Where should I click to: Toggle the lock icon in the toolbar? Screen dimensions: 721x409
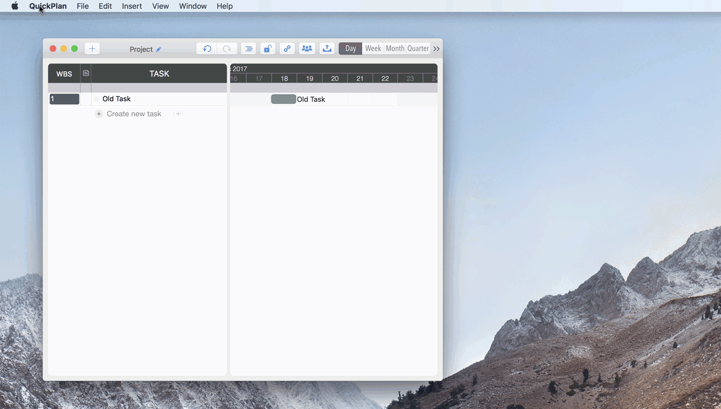tap(267, 48)
